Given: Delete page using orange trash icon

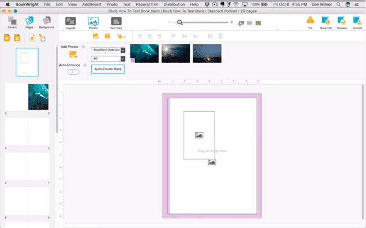Looking at the screenshot, I should 17,38.
